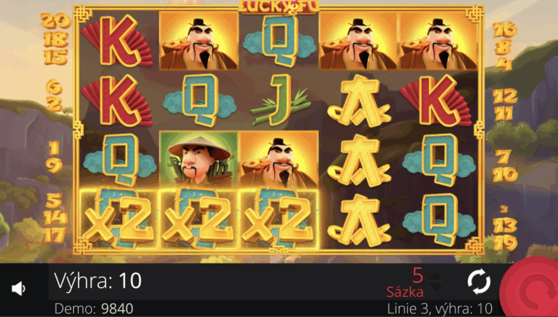Click the third x2 multiplier symbol
558x317 pixels.
(x=279, y=219)
